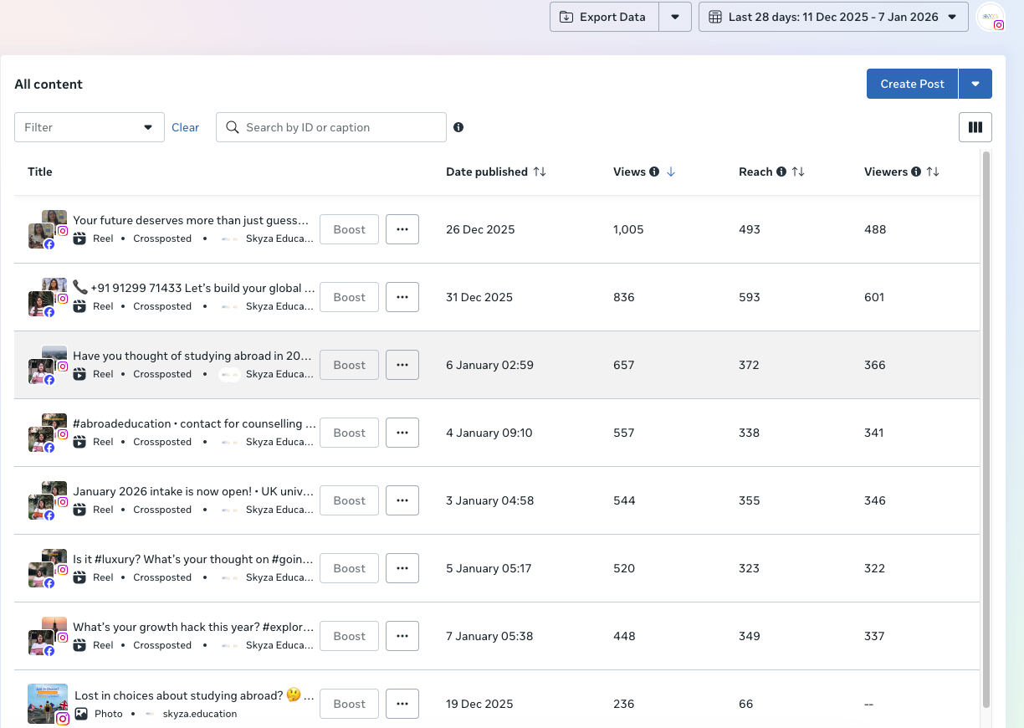Click the Photo type icon on 'Lost in choices' row

click(x=81, y=714)
